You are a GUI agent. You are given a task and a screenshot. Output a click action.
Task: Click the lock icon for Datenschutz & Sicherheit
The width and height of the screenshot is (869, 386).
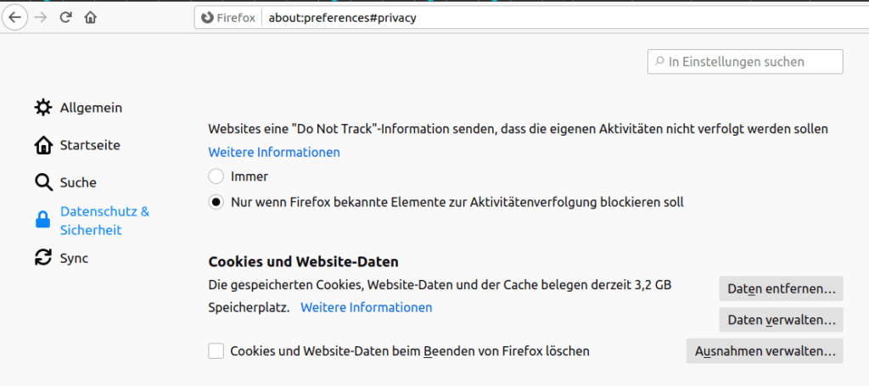(43, 221)
